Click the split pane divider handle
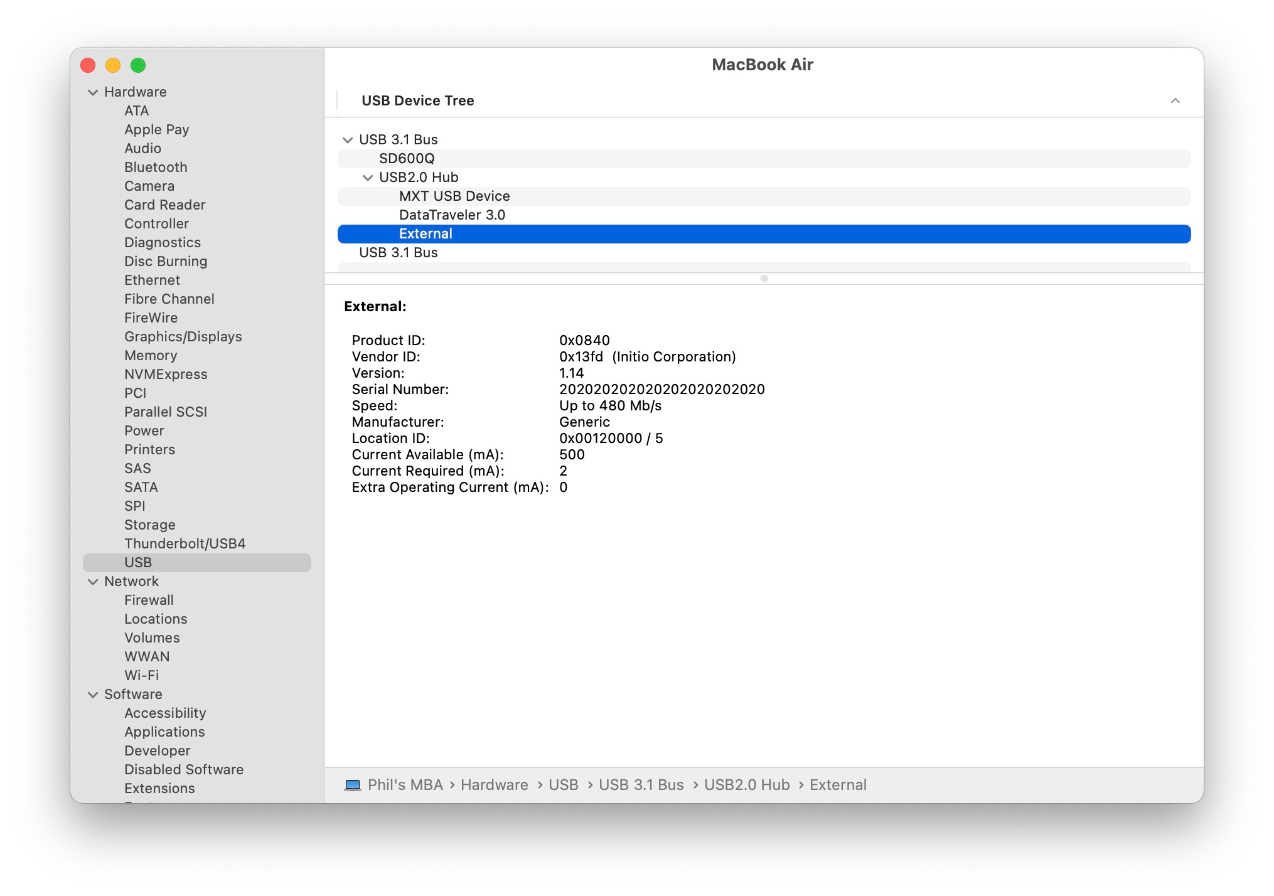1274x896 pixels. (x=764, y=279)
